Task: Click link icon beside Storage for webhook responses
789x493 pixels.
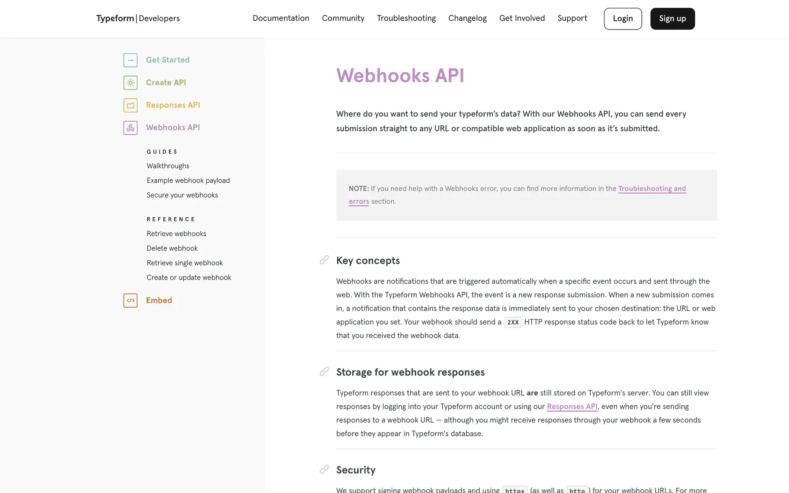Action: tap(324, 372)
